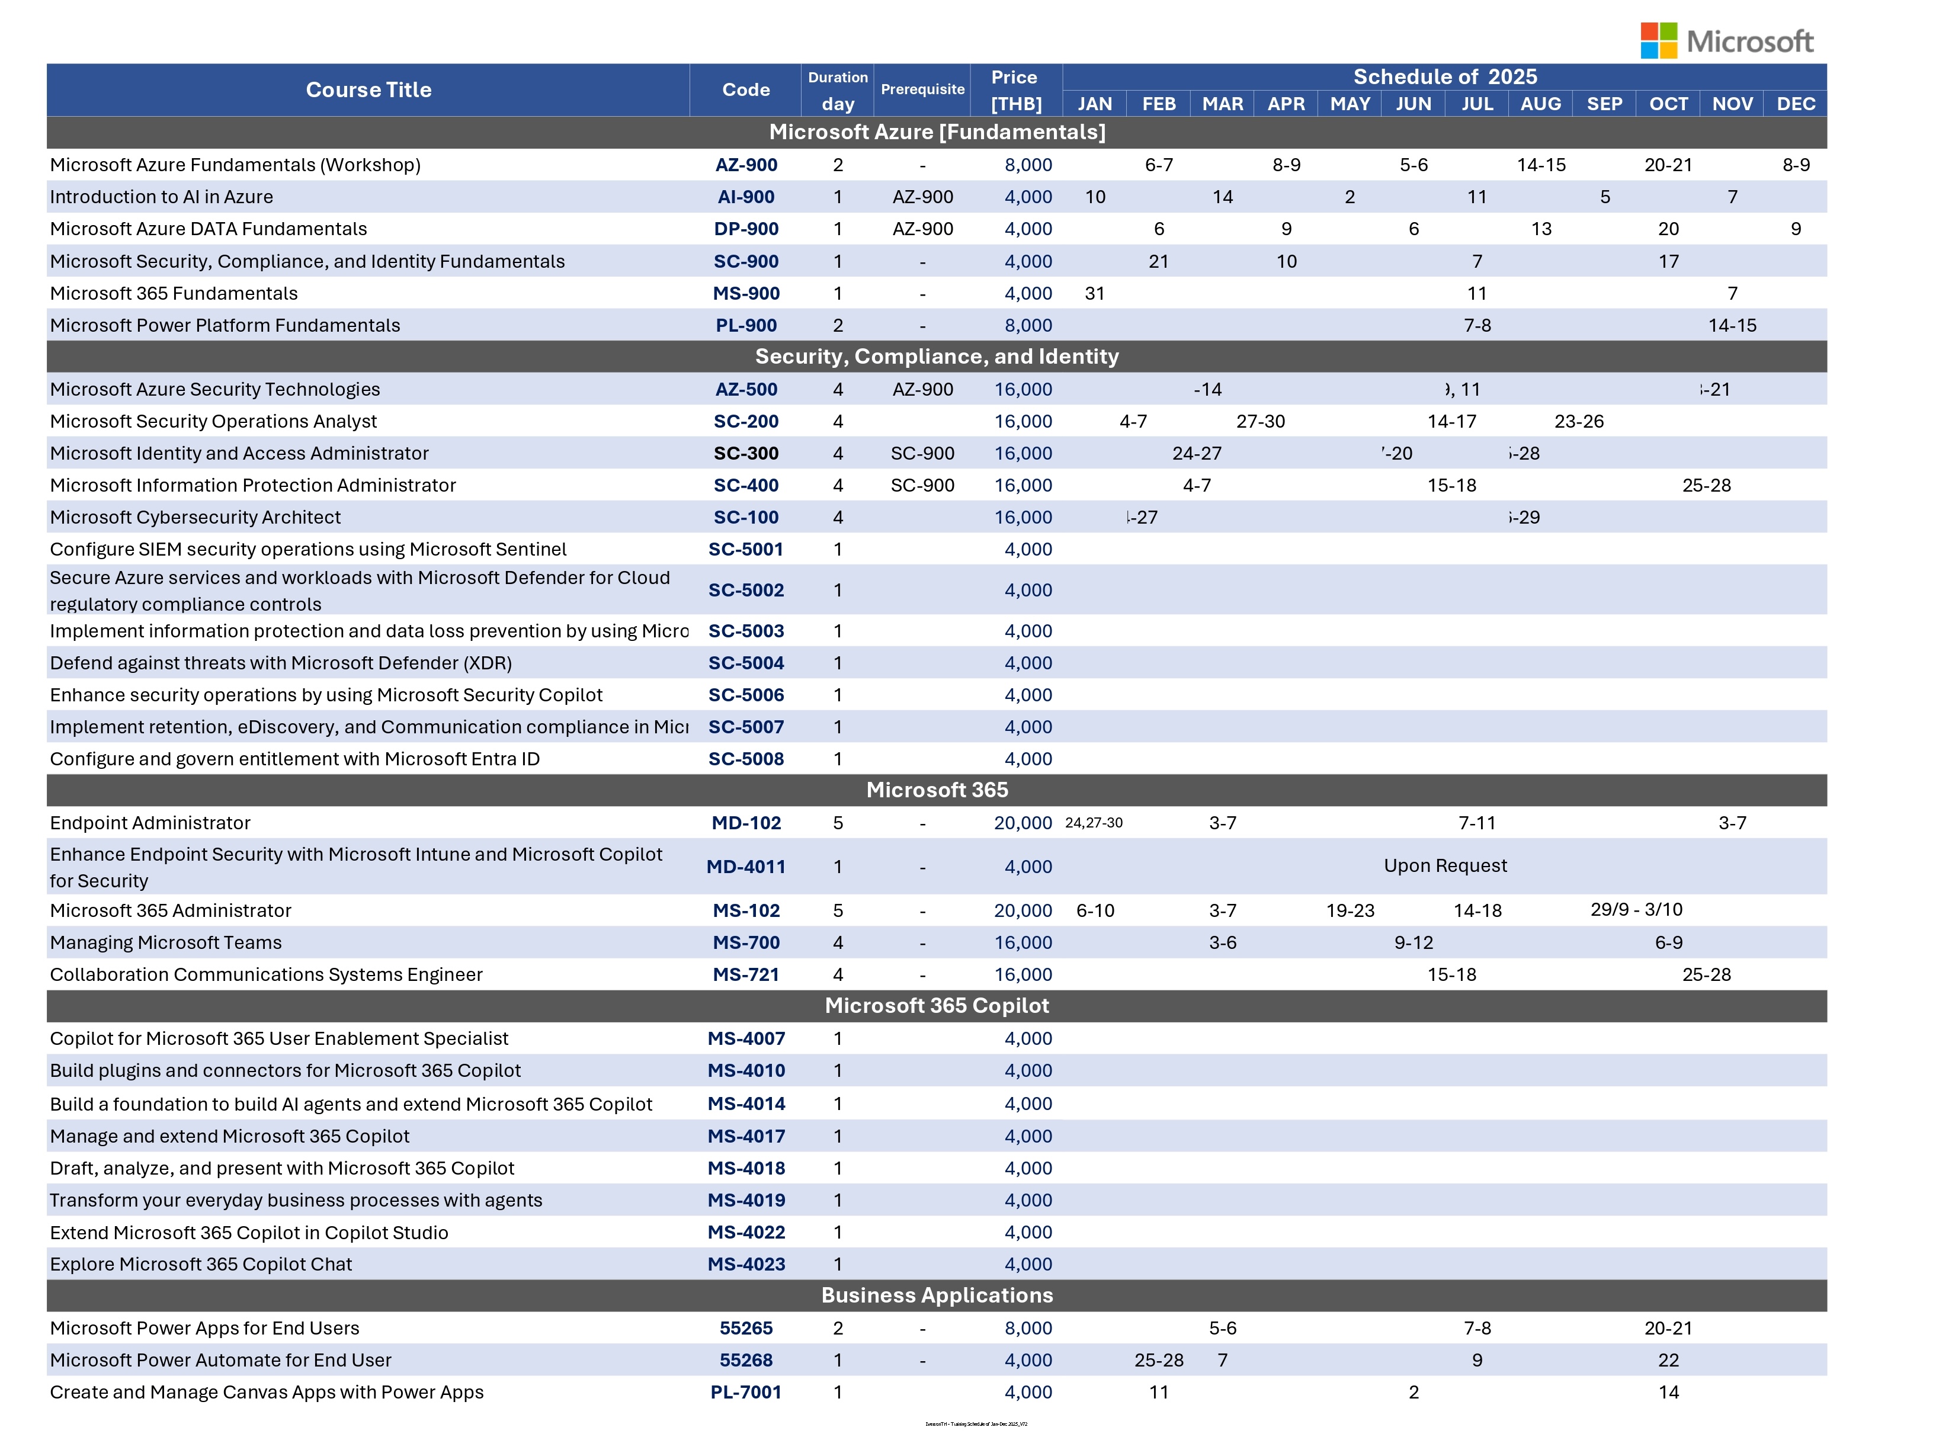Viewport: 1955px width, 1453px height.
Task: Click 23-26 August date for SC-200
Action: pos(1579,421)
